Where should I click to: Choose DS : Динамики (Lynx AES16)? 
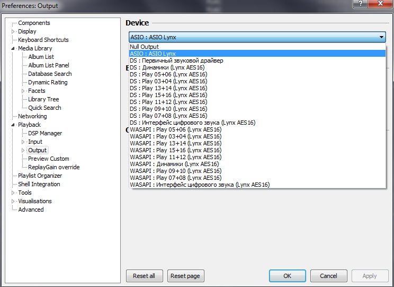257,67
